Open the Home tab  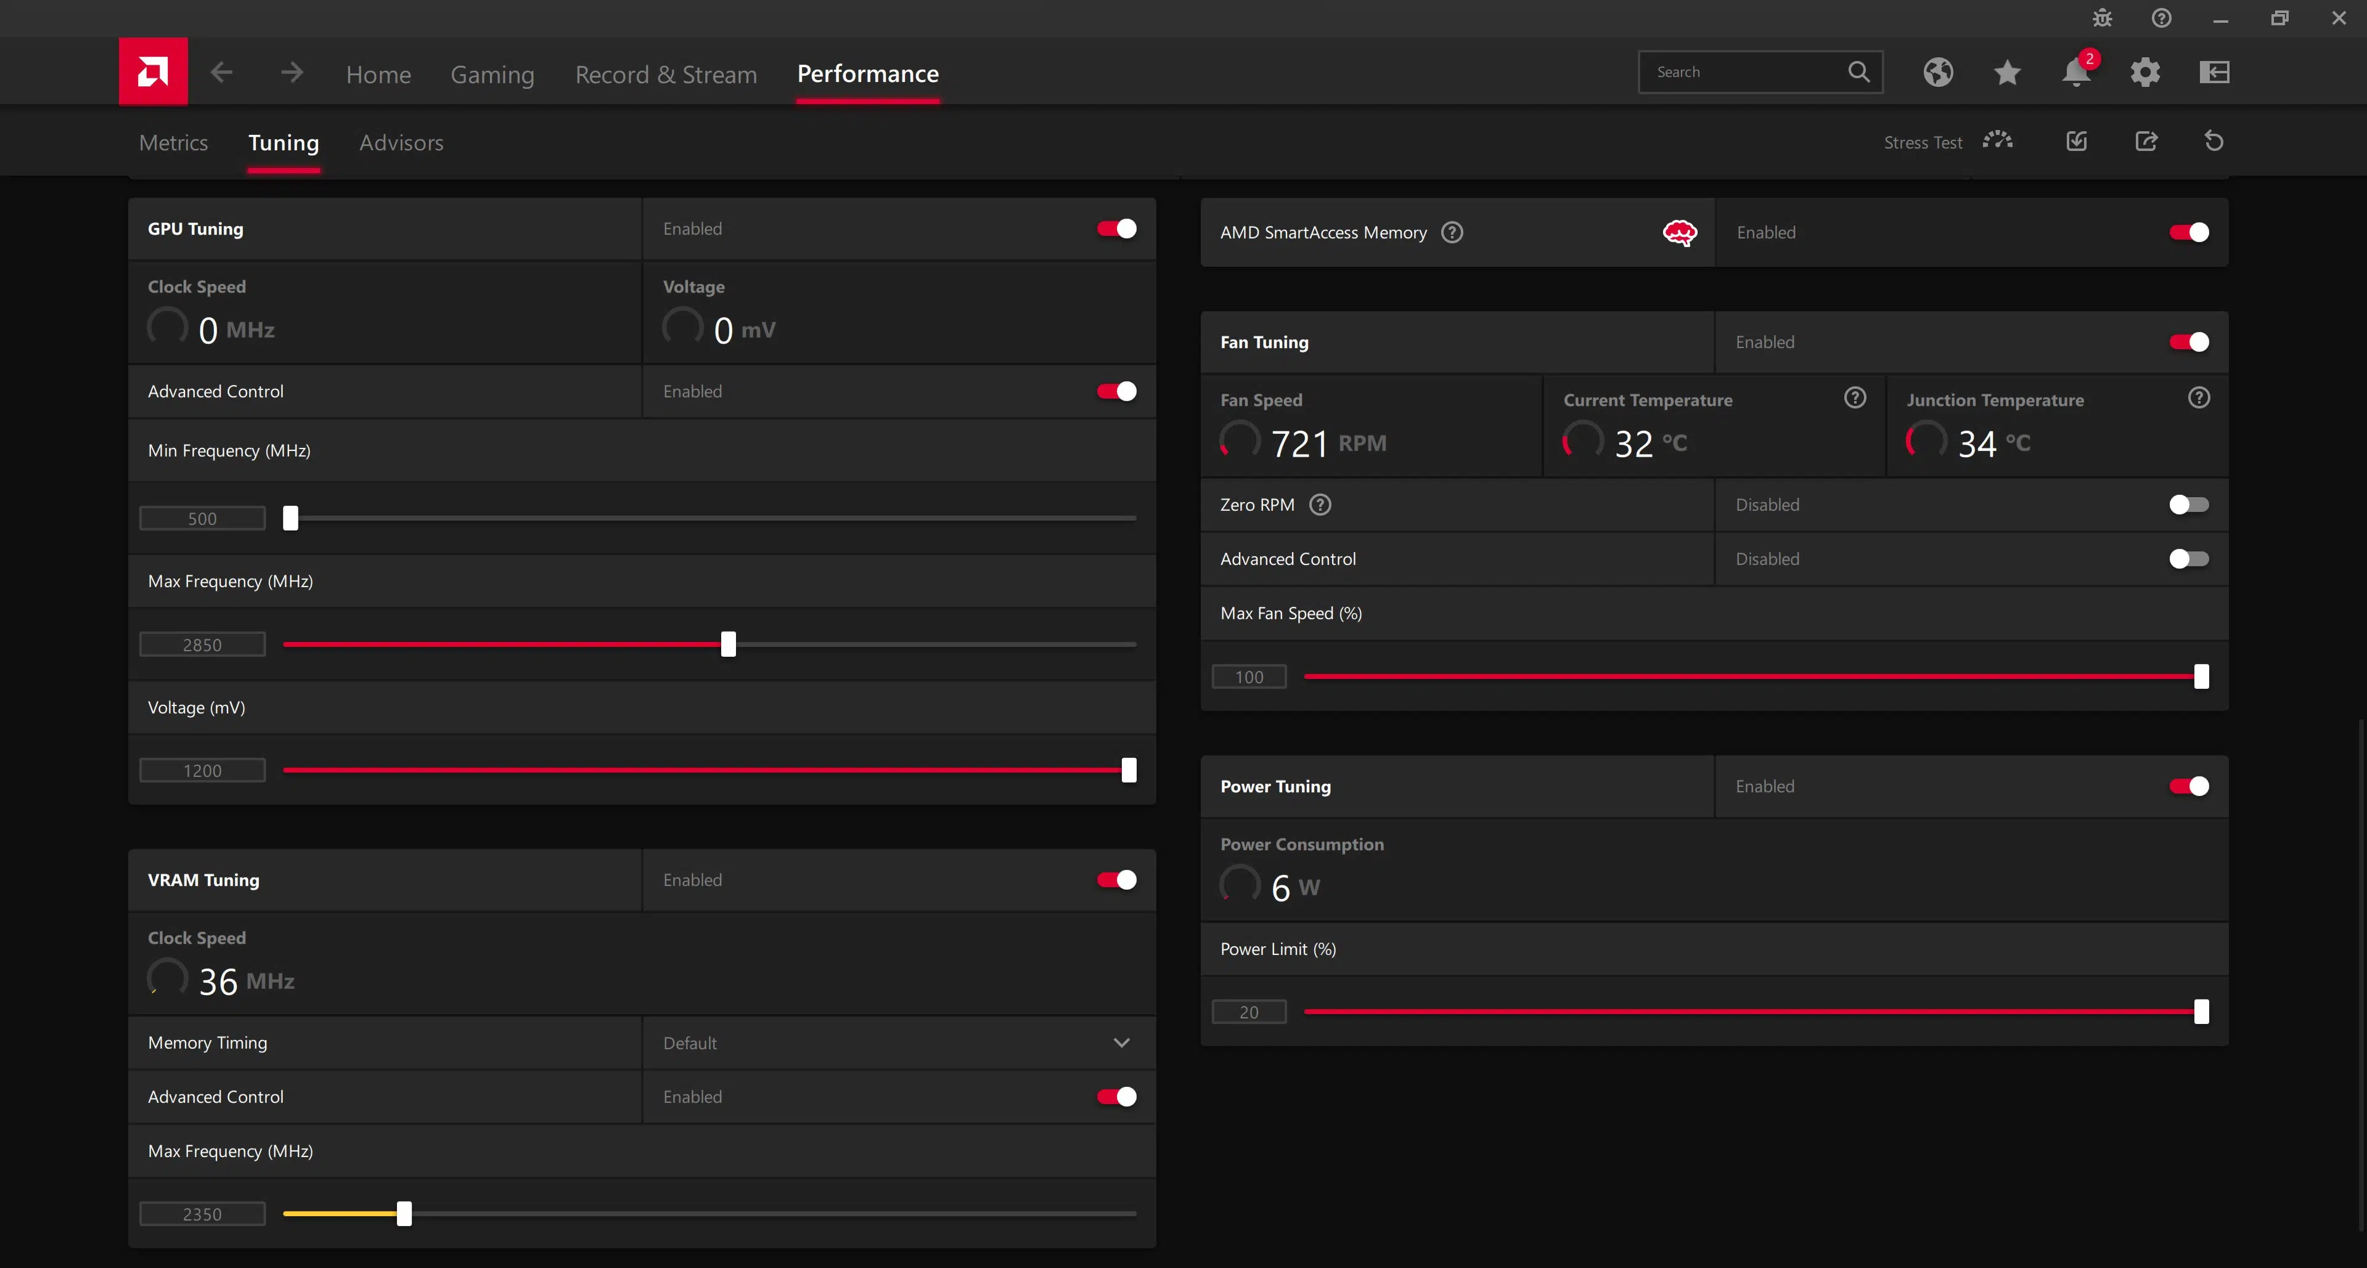pyautogui.click(x=378, y=75)
